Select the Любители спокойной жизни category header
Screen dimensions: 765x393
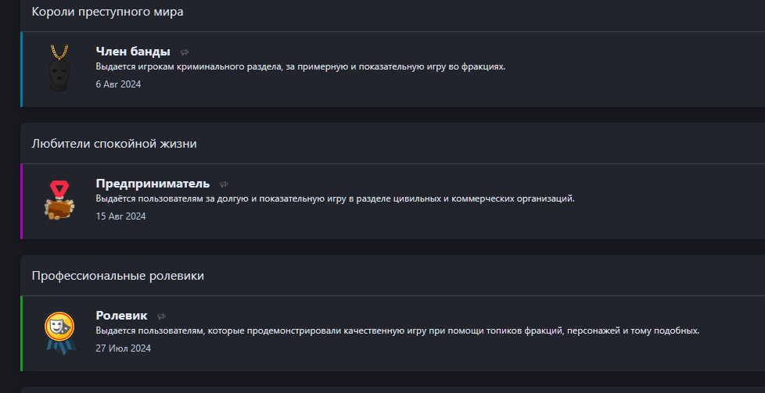tap(114, 144)
